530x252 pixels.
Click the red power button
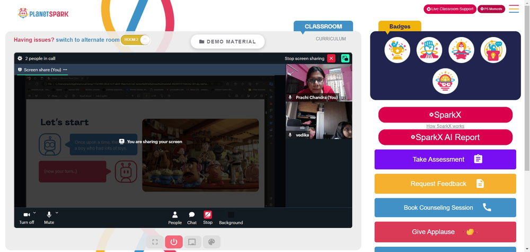click(174, 242)
